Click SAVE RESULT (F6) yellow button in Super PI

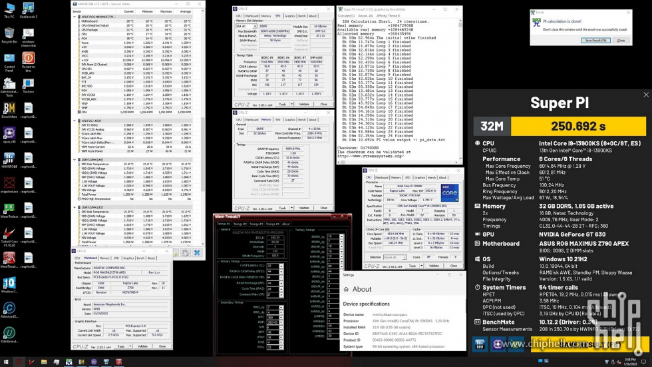click(x=589, y=344)
